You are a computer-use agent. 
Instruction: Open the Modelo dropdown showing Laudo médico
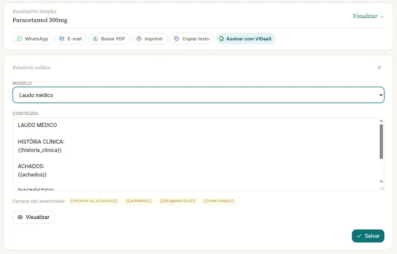point(198,95)
